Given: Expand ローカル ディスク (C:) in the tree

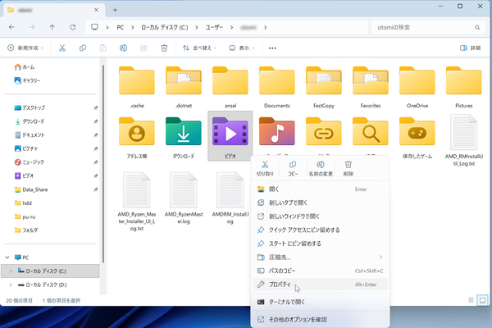Looking at the screenshot, I should 11,271.
